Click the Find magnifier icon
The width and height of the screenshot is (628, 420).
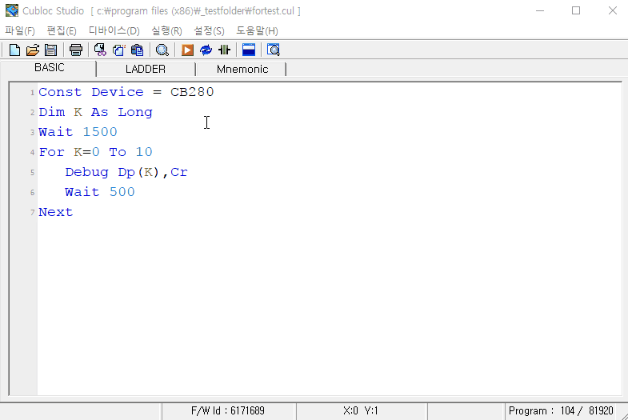coord(162,50)
